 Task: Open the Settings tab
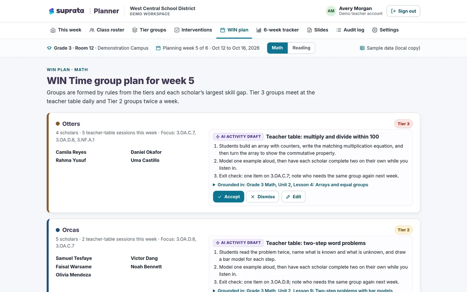click(x=385, y=30)
